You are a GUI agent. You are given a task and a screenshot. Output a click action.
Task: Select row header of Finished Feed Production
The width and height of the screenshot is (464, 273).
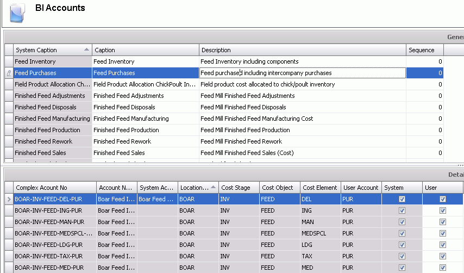pyautogui.click(x=8, y=130)
